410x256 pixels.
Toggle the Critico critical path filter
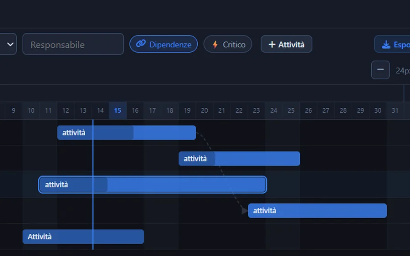(228, 44)
